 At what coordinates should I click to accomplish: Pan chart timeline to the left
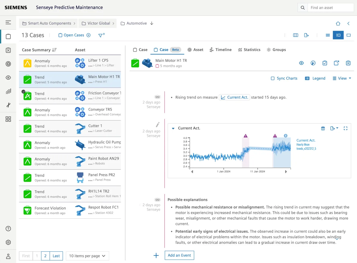(x=192, y=172)
